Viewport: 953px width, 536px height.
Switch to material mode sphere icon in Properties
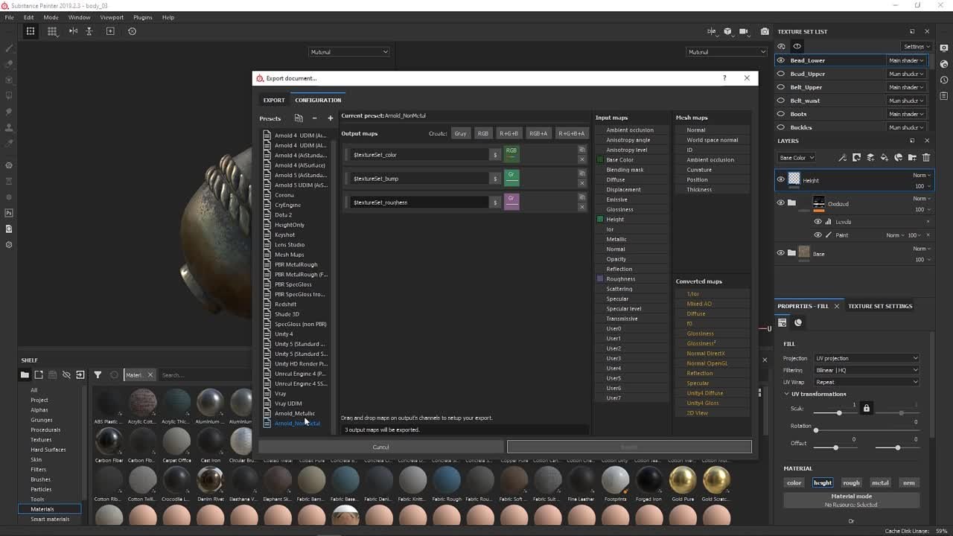(798, 322)
